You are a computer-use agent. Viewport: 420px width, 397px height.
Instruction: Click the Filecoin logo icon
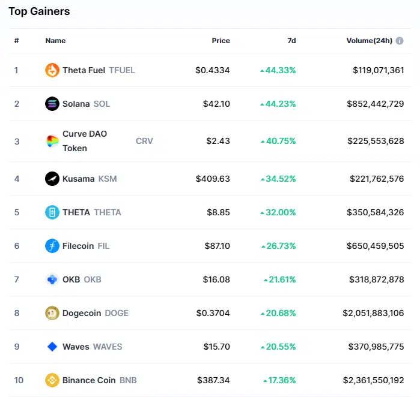click(x=52, y=246)
